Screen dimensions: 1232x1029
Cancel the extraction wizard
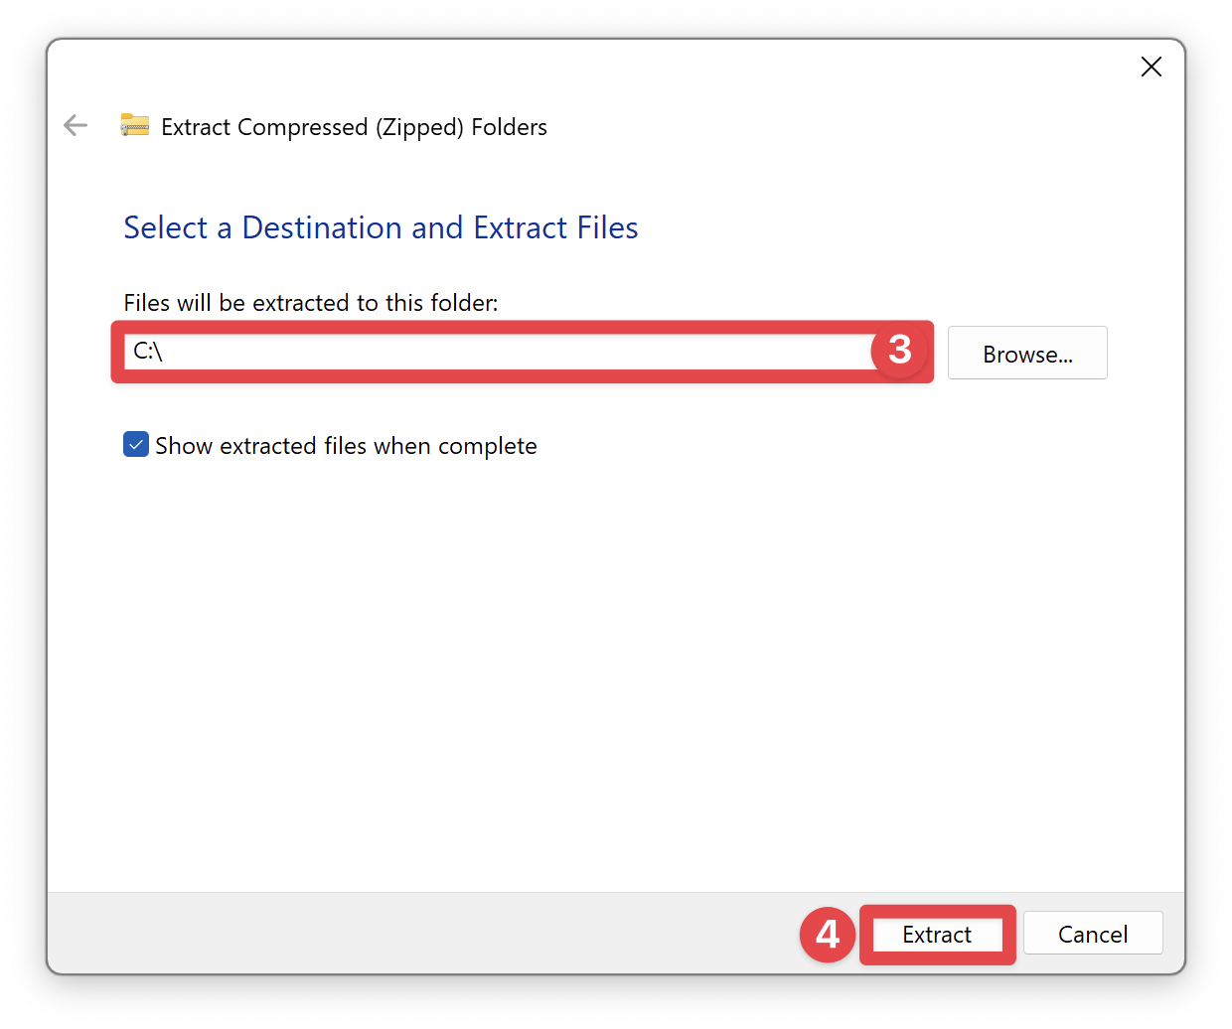click(1092, 935)
